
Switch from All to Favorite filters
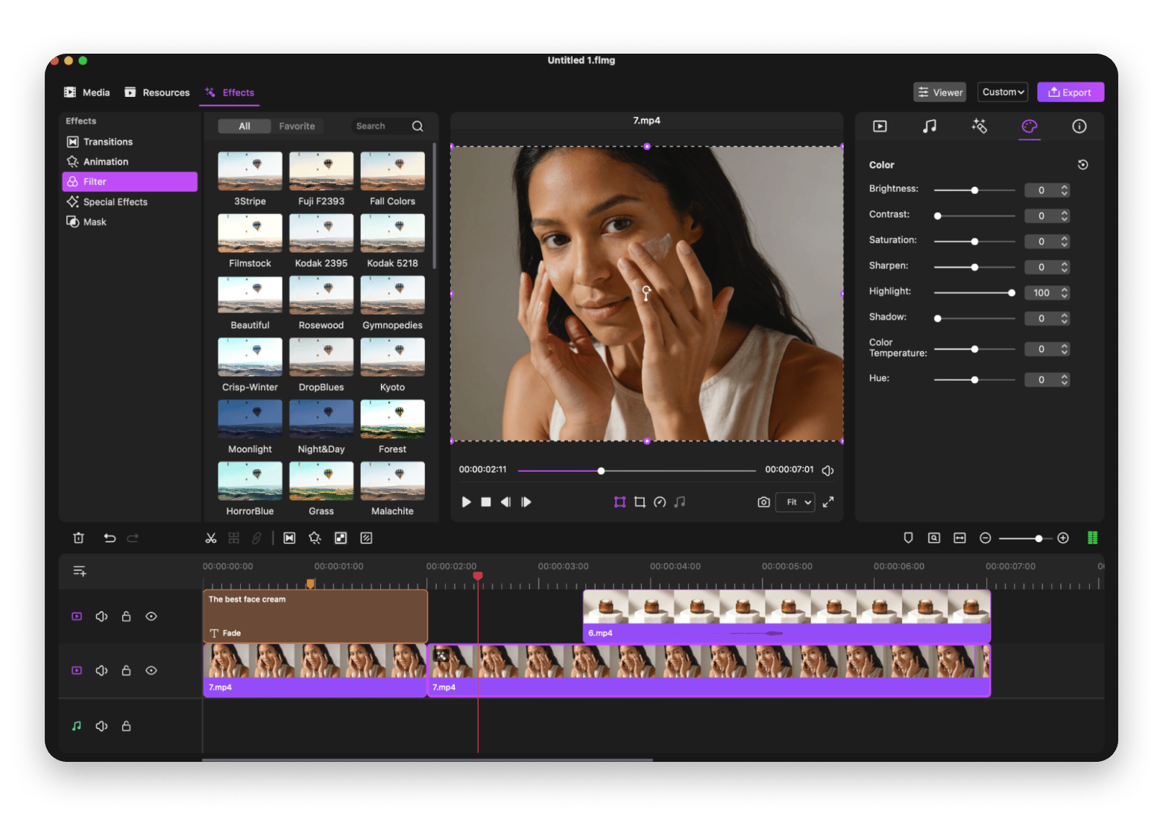(x=297, y=125)
